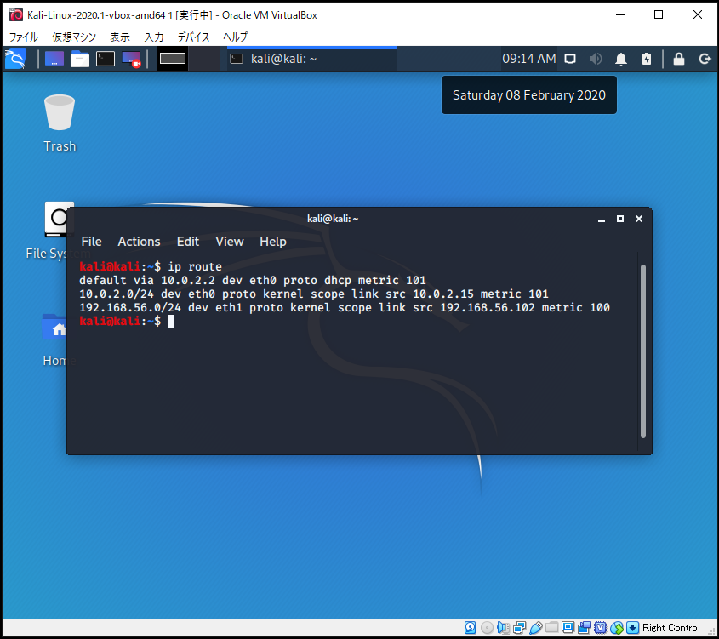Viewport: 719px width, 639px height.
Task: Switch to the first workspace
Action: coord(173,59)
